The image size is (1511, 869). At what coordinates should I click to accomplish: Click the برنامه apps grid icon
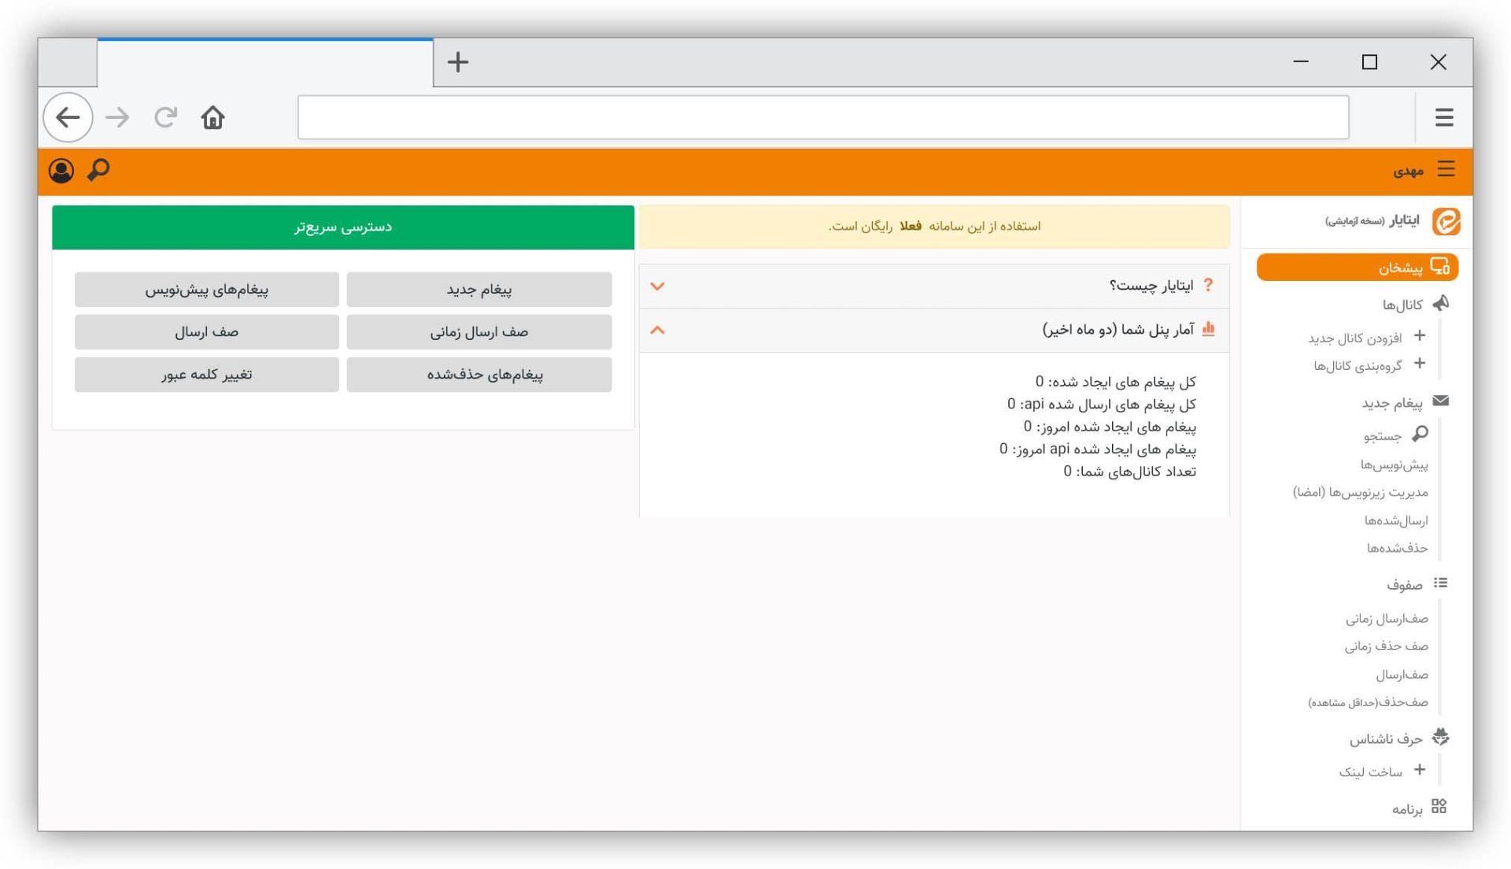(x=1439, y=807)
